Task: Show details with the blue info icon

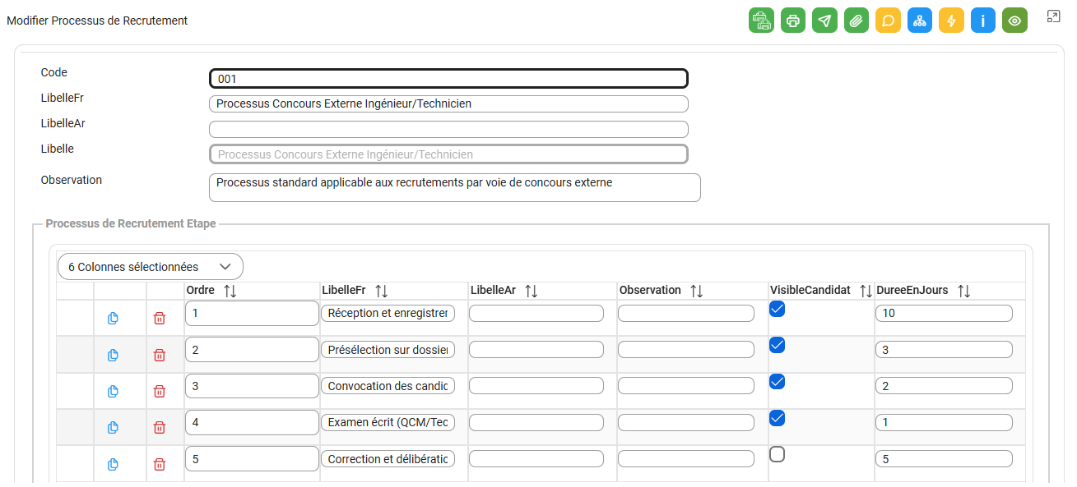Action: click(983, 21)
